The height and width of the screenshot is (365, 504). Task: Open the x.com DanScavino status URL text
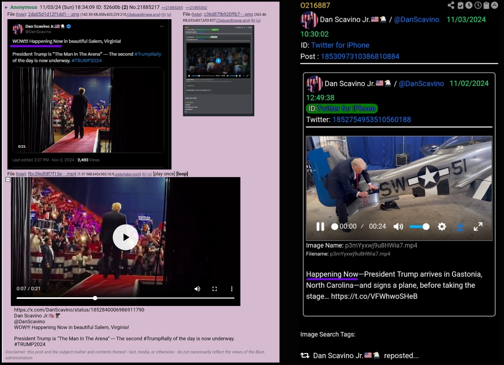pyautogui.click(x=79, y=310)
